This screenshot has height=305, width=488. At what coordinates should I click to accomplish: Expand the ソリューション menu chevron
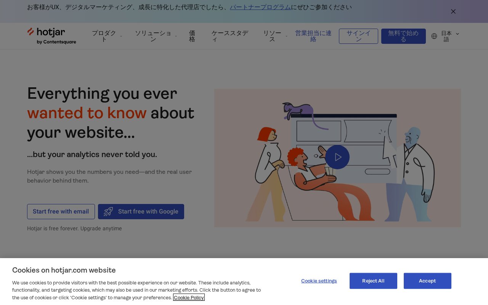click(x=176, y=36)
